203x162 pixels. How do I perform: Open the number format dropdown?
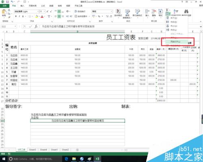tap(111, 11)
